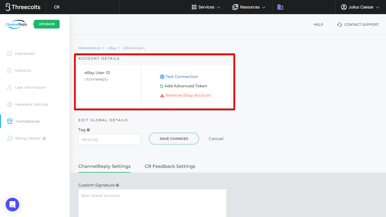Click the SAVE CHANGES button
Screen dimensions: 386x217
point(174,138)
